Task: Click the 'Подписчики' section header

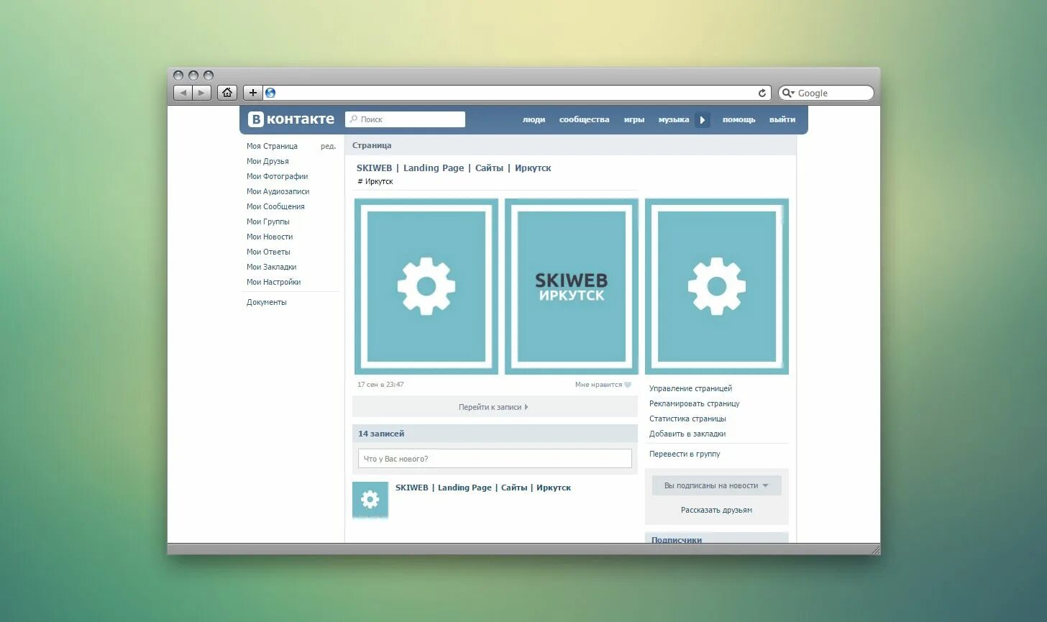Action: [677, 539]
